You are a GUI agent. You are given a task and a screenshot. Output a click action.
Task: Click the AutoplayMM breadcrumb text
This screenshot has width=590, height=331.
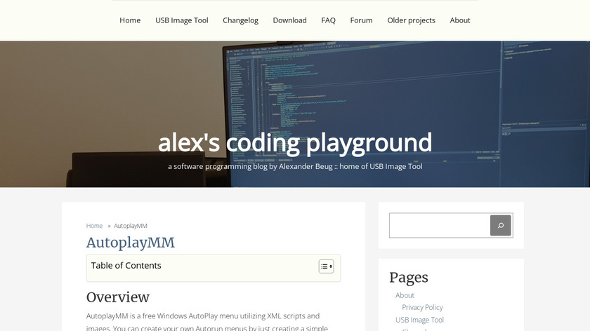click(x=130, y=226)
